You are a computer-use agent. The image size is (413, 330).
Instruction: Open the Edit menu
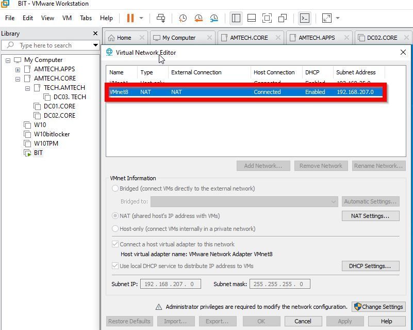click(28, 18)
